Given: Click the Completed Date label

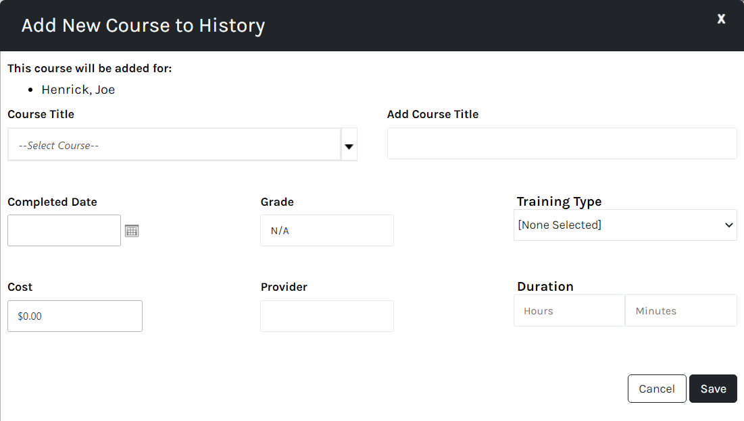Looking at the screenshot, I should [53, 202].
